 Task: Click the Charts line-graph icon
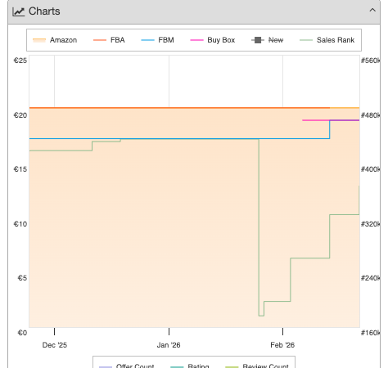[19, 11]
